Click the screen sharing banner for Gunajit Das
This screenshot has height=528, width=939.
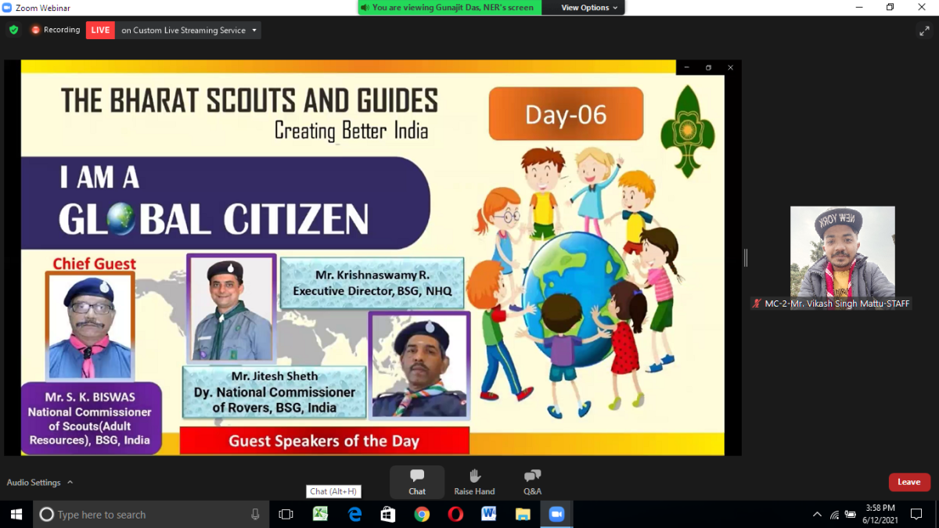tap(448, 7)
